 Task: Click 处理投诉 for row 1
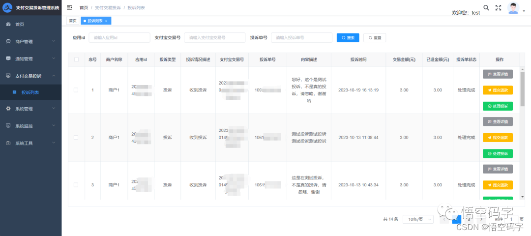[x=498, y=106]
